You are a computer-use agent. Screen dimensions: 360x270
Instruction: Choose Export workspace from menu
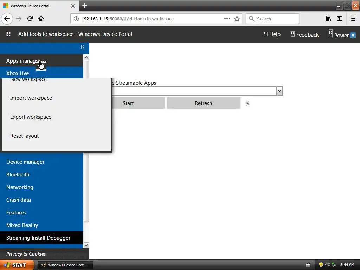tap(31, 117)
